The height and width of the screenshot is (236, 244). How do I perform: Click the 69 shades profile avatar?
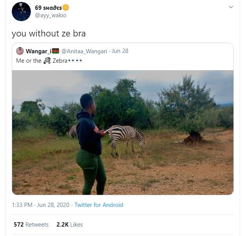[x=21, y=11]
